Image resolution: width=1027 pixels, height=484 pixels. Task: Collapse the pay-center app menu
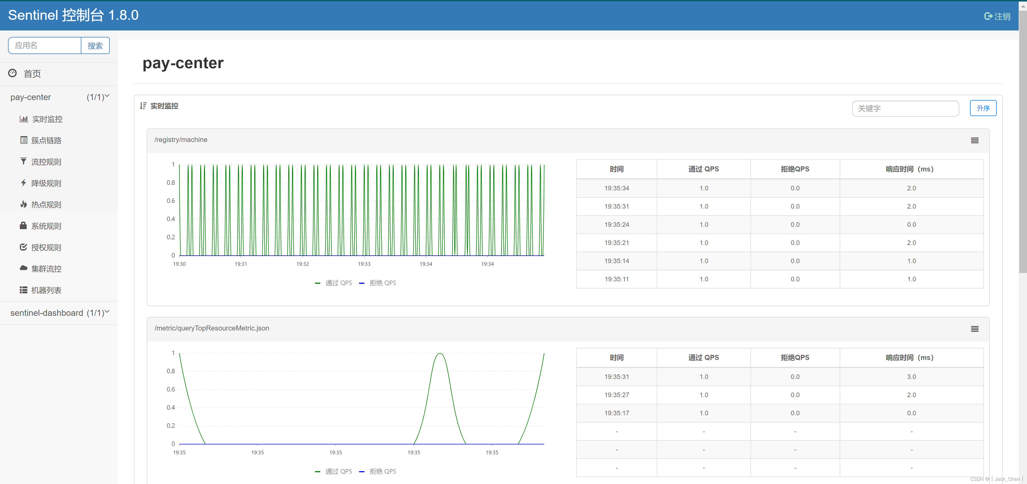click(60, 97)
